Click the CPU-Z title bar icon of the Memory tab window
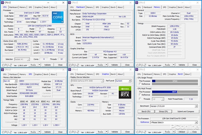 [x=137, y=2]
